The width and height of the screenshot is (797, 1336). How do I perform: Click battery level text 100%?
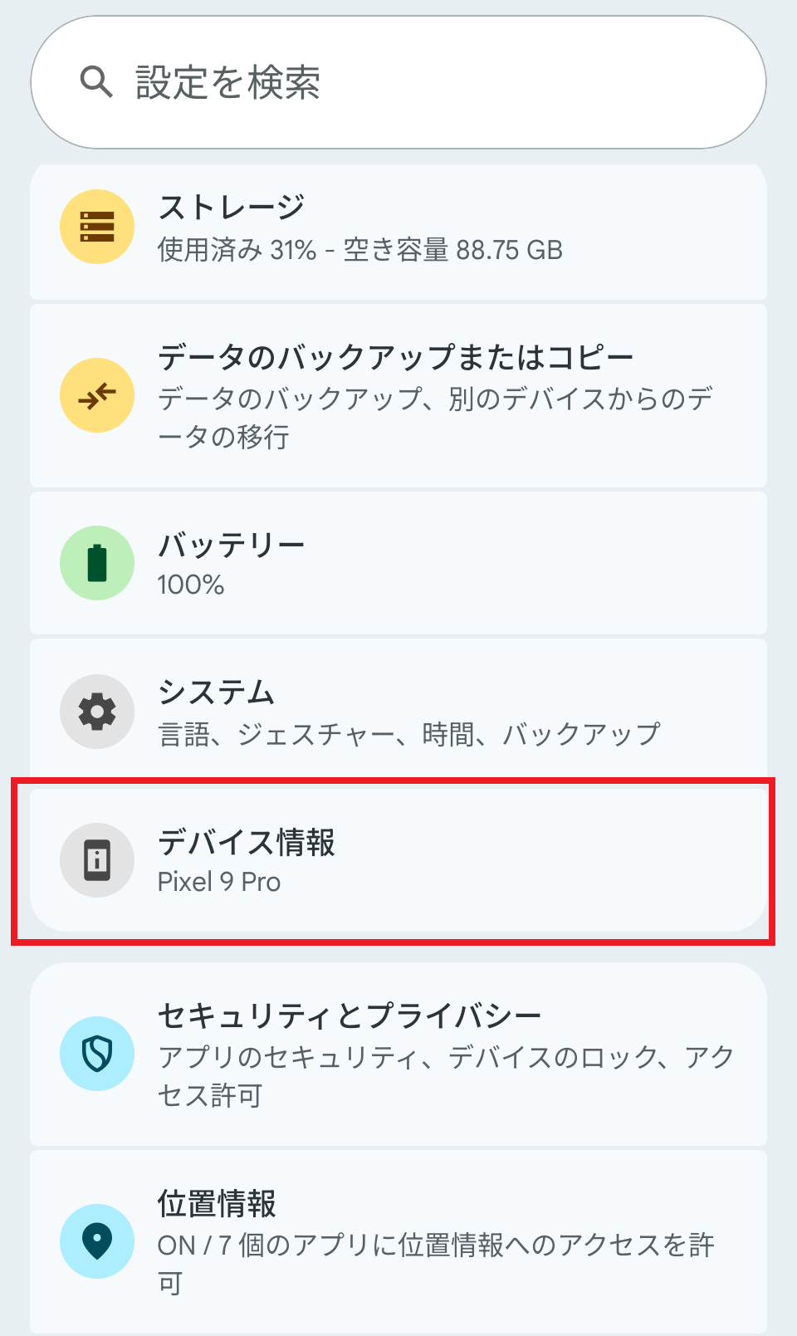(191, 585)
